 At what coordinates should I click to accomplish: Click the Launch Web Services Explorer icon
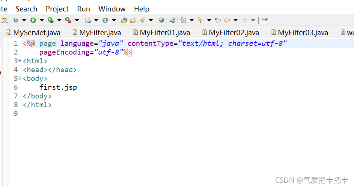coord(172,20)
